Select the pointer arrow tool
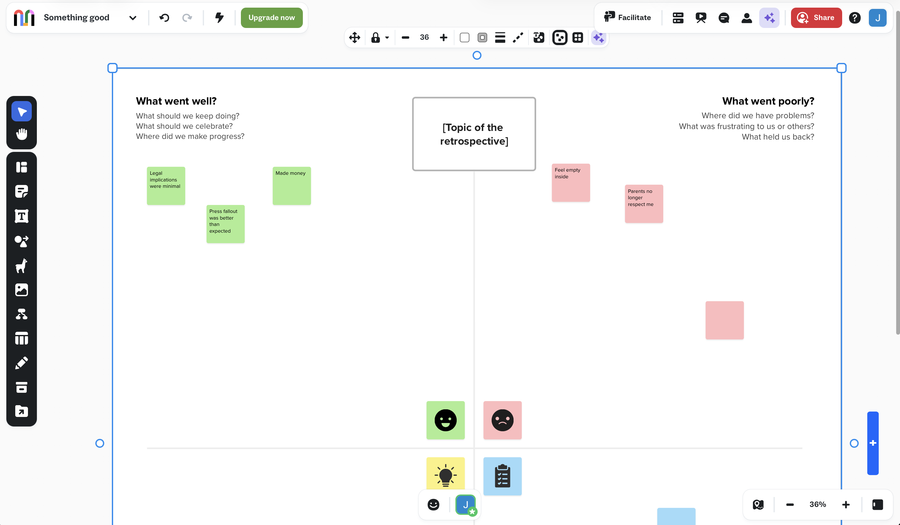Screen dimensions: 900x525 [21, 112]
